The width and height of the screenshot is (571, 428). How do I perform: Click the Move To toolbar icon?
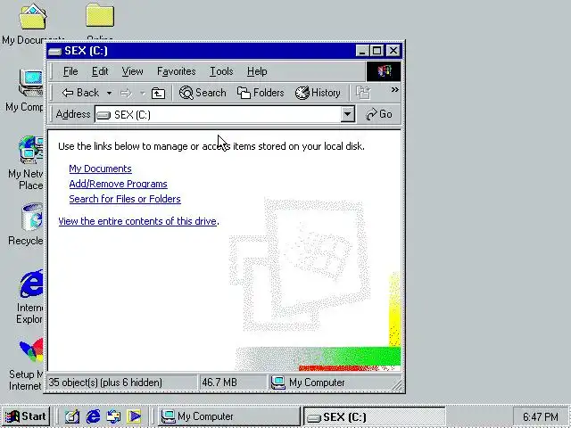pyautogui.click(x=363, y=93)
